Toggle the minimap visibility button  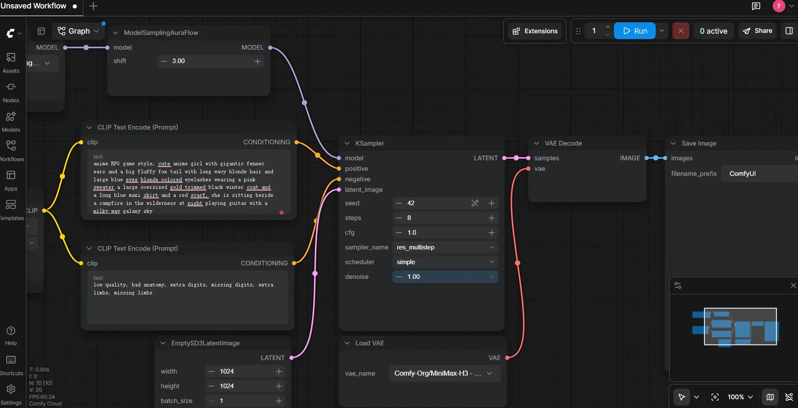pos(770,397)
